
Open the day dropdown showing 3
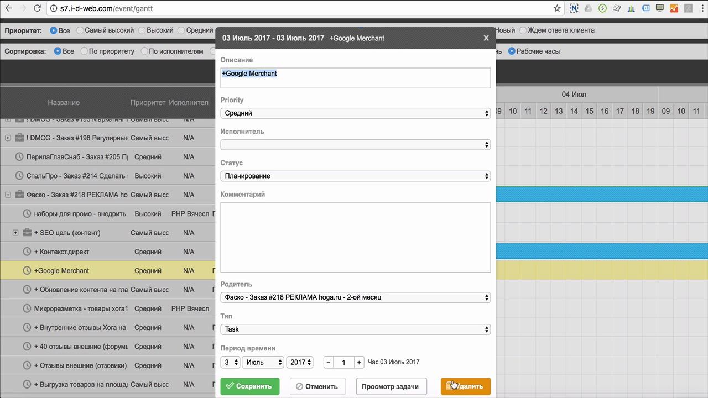[x=230, y=362]
